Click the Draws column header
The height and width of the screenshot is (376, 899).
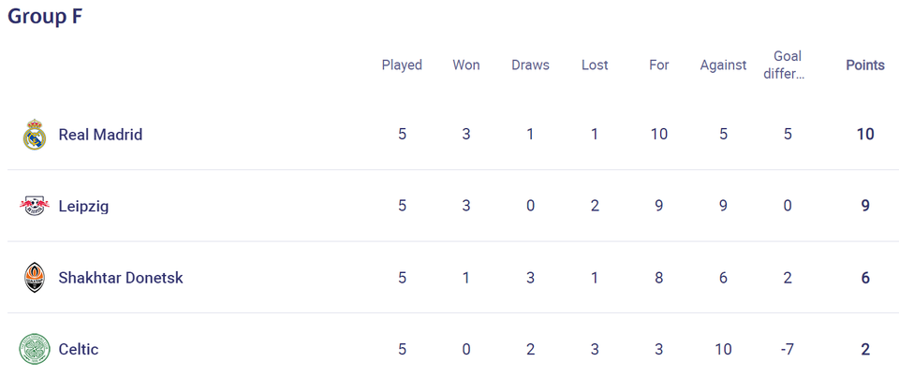click(x=530, y=65)
